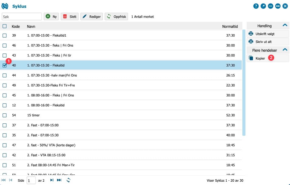Click the Side page number field
This screenshot has width=290, height=185.
coord(31,180)
